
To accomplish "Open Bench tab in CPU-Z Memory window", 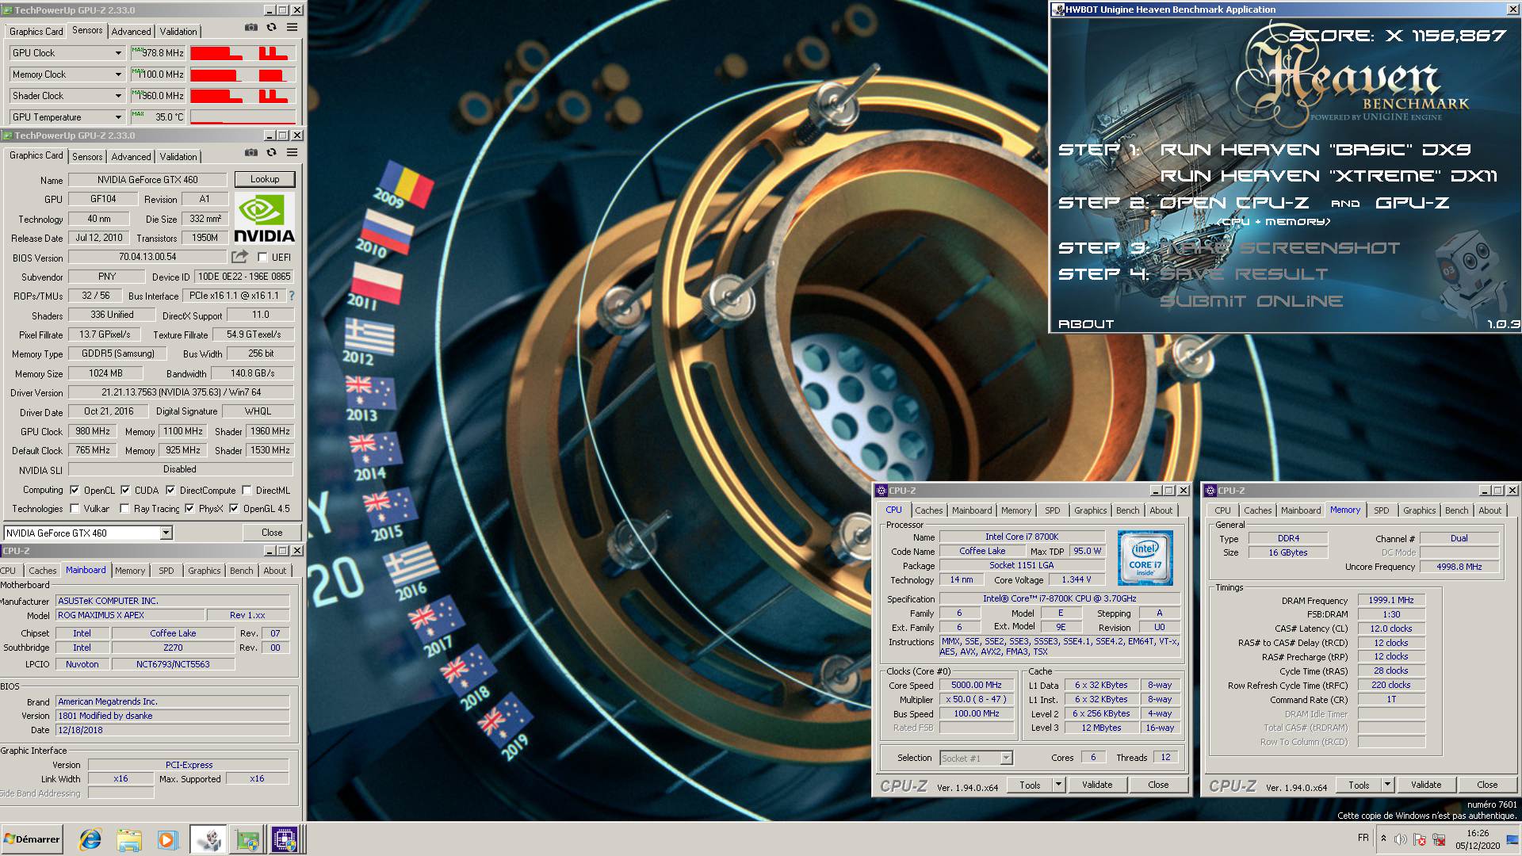I will [1456, 510].
